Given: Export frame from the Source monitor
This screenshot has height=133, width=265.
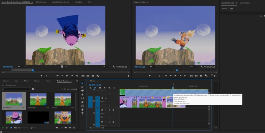Looking at the screenshot, I should click(x=93, y=76).
